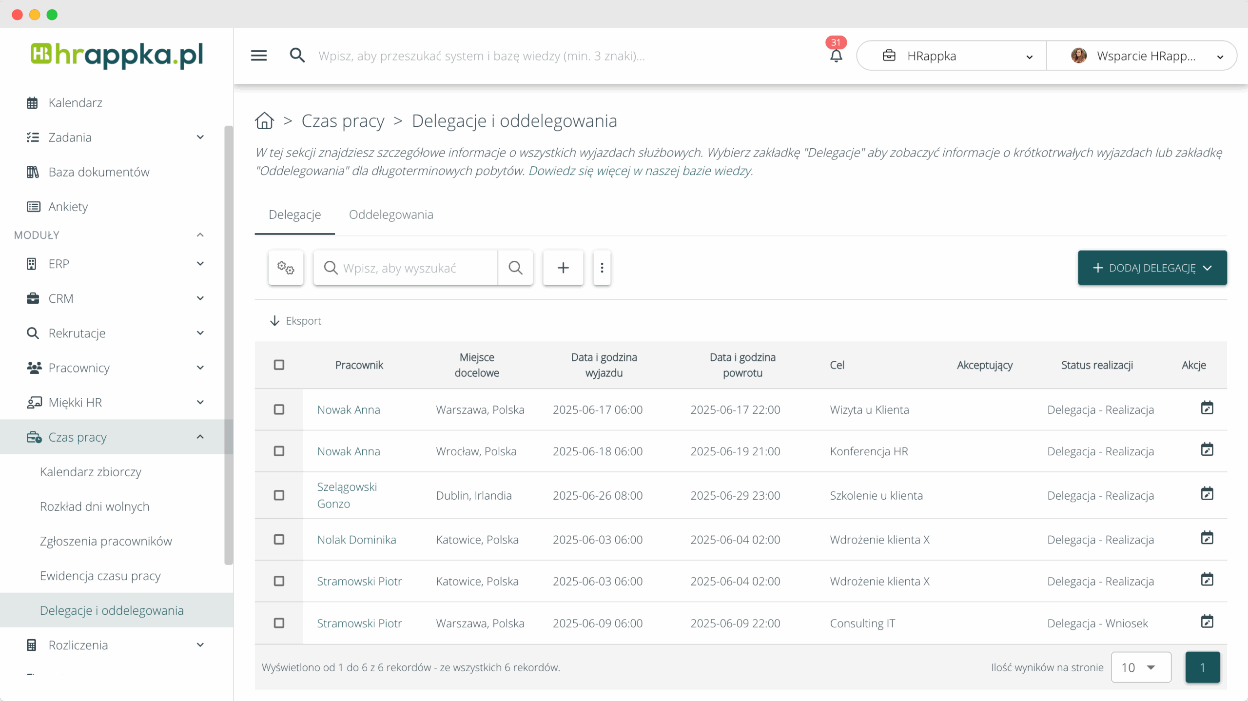Image resolution: width=1248 pixels, height=701 pixels.
Task: Click magnifier button in table search
Action: pyautogui.click(x=515, y=268)
